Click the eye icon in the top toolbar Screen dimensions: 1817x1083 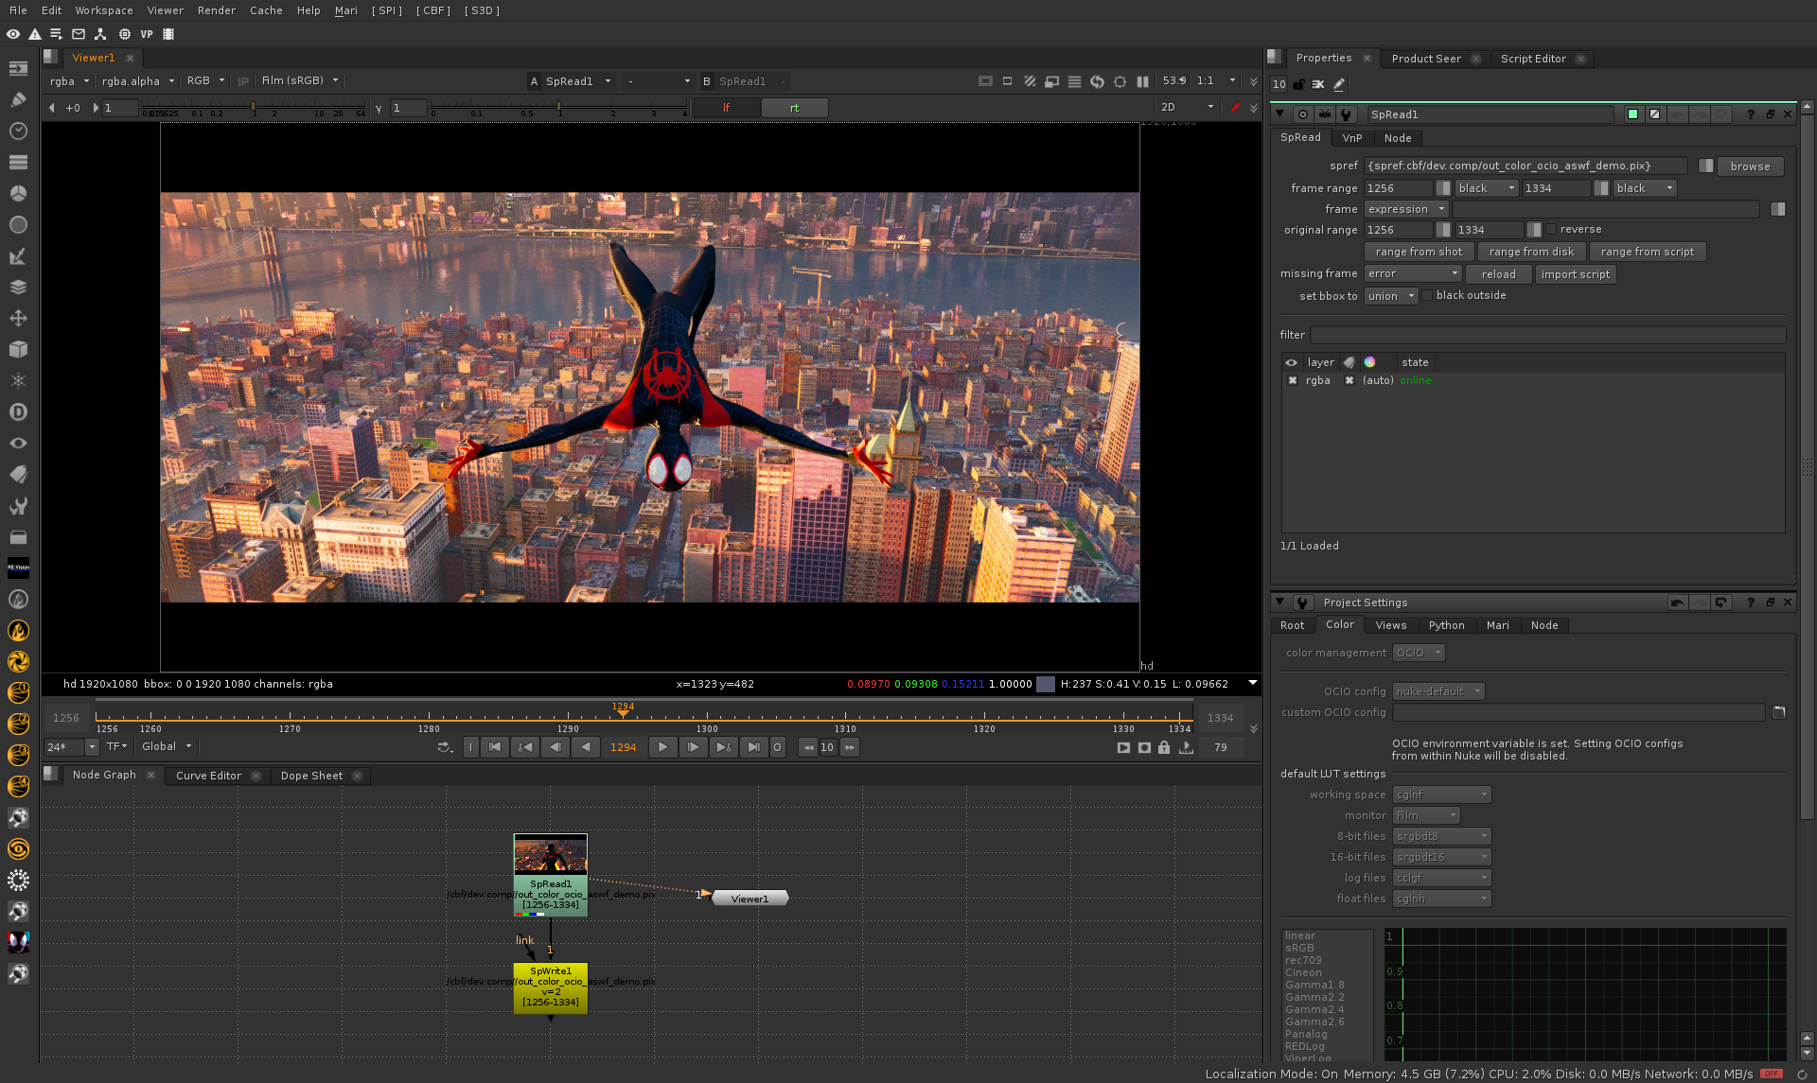click(x=13, y=34)
